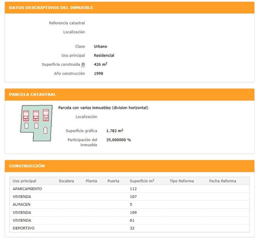Select the '426 m²' built surface value

tap(101, 64)
